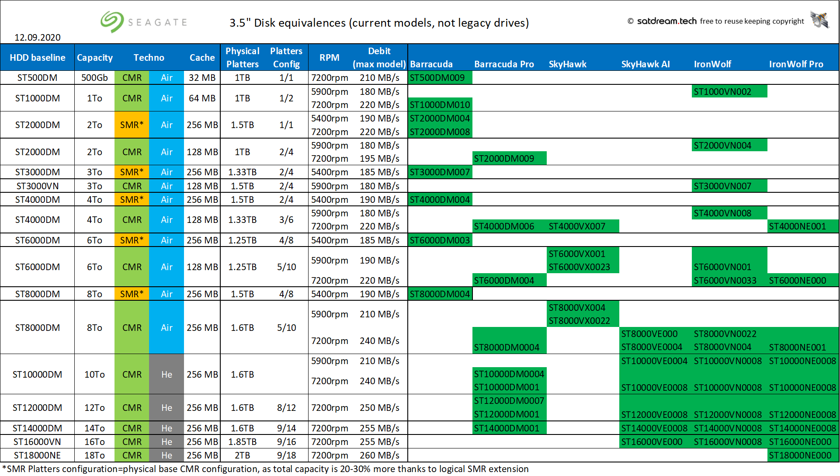840x476 pixels.
Task: Select the ST4000VX007 model cell
Action: click(583, 226)
